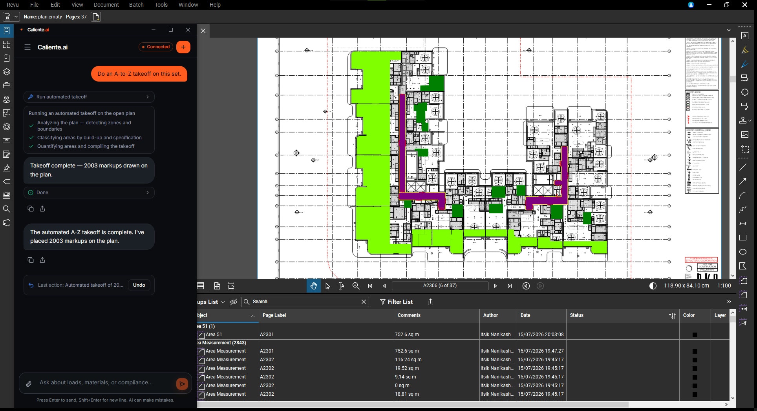Image resolution: width=757 pixels, height=411 pixels.
Task: Open the Bookmarks panel icon in left sidebar
Action: click(x=7, y=58)
